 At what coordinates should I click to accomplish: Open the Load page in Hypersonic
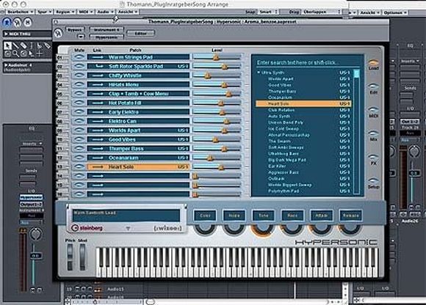(374, 65)
